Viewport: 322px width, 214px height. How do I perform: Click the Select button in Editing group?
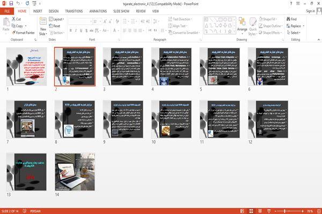pyautogui.click(x=294, y=33)
